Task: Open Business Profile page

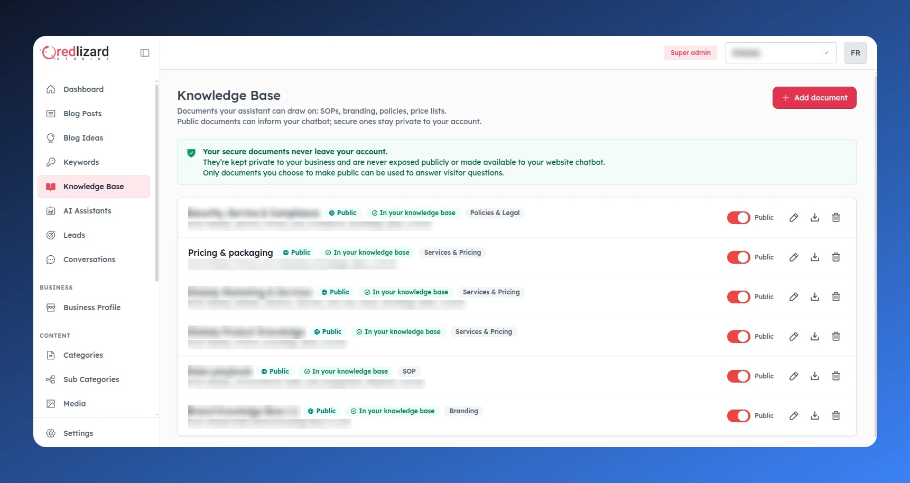Action: click(x=94, y=308)
